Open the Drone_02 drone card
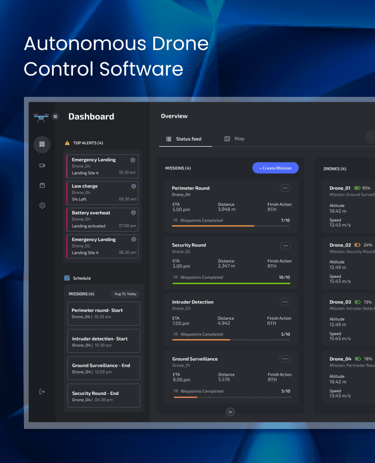This screenshot has width=375, height=463. (348, 263)
